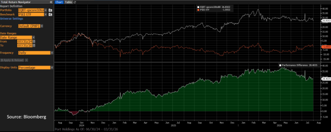The image size is (331, 132).
Task: Click the Apply & Reload button
Action: [x=12, y=60]
